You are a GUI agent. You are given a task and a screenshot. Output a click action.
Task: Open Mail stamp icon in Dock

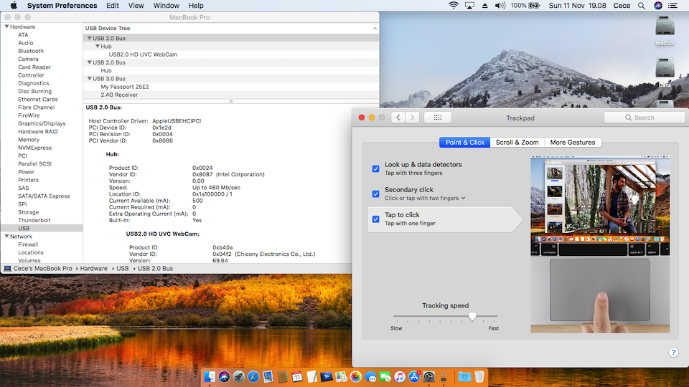[x=268, y=376]
